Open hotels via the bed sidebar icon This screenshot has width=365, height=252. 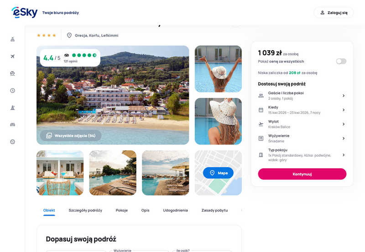pos(13,124)
